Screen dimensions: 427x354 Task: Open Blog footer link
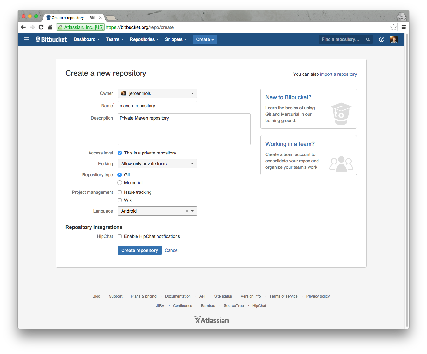[x=97, y=296]
